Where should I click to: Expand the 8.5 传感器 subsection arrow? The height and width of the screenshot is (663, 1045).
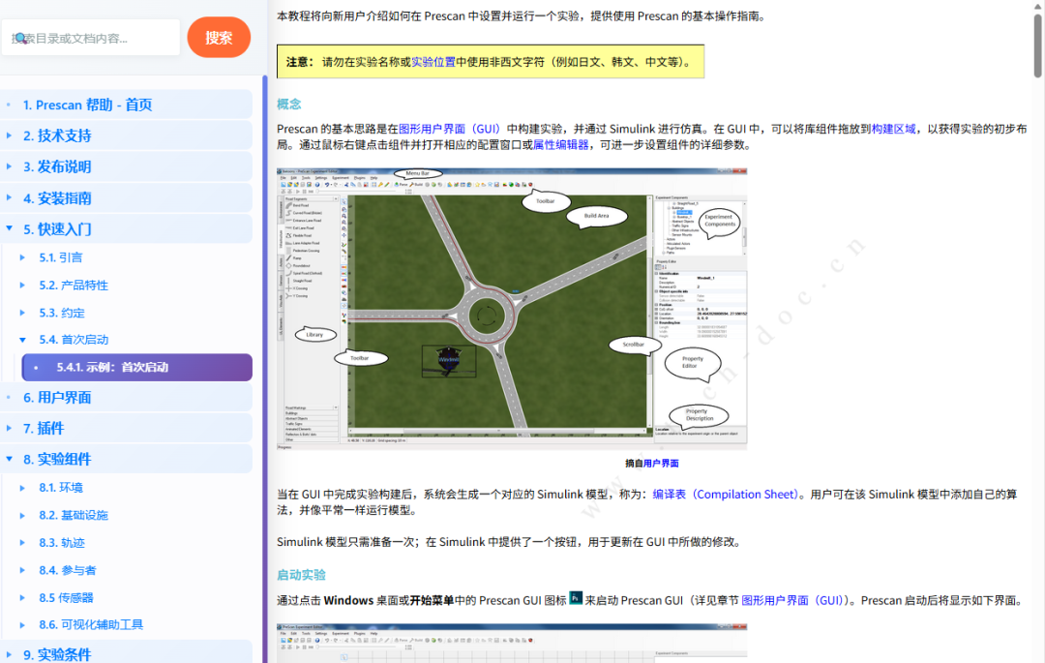coord(22,598)
